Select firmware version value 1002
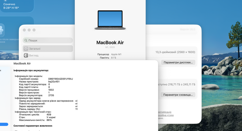242x131 pixels. coord(51,90)
